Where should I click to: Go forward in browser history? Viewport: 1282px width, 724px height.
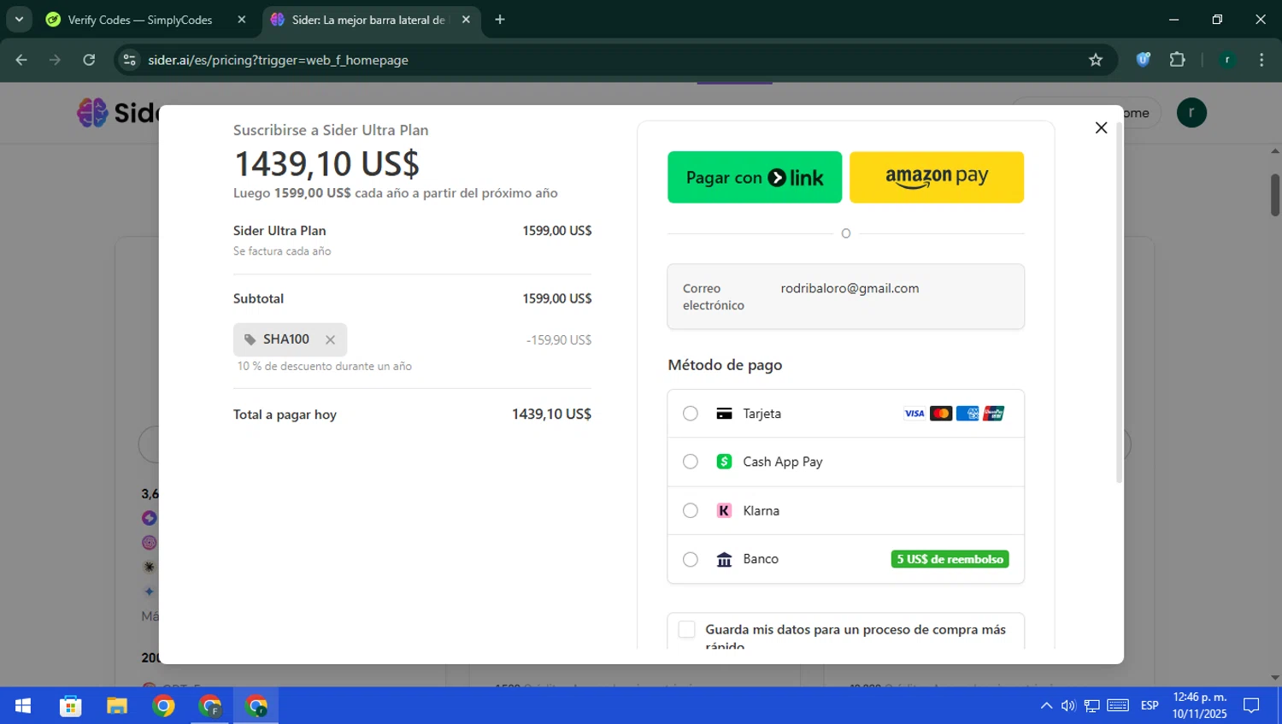point(55,60)
